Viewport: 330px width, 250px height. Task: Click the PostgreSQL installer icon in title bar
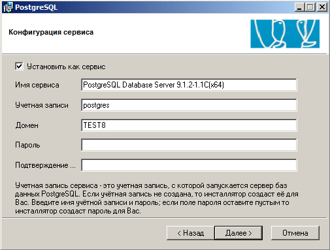8,7
